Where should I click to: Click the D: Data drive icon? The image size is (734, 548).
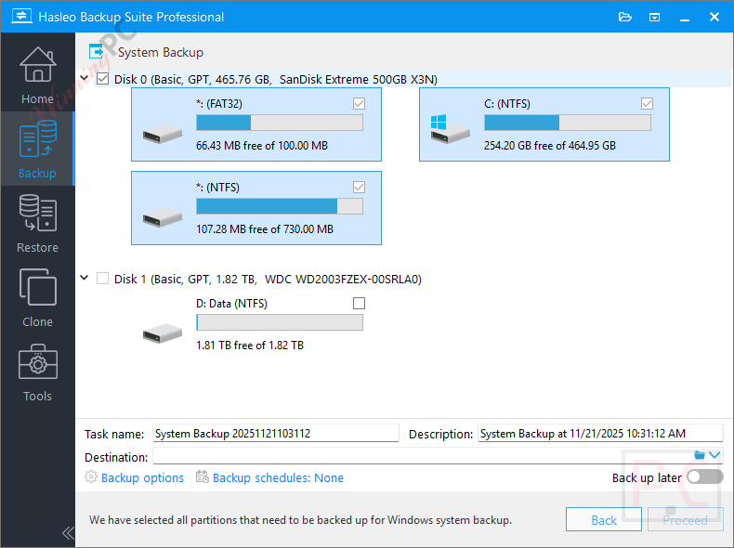pos(162,333)
